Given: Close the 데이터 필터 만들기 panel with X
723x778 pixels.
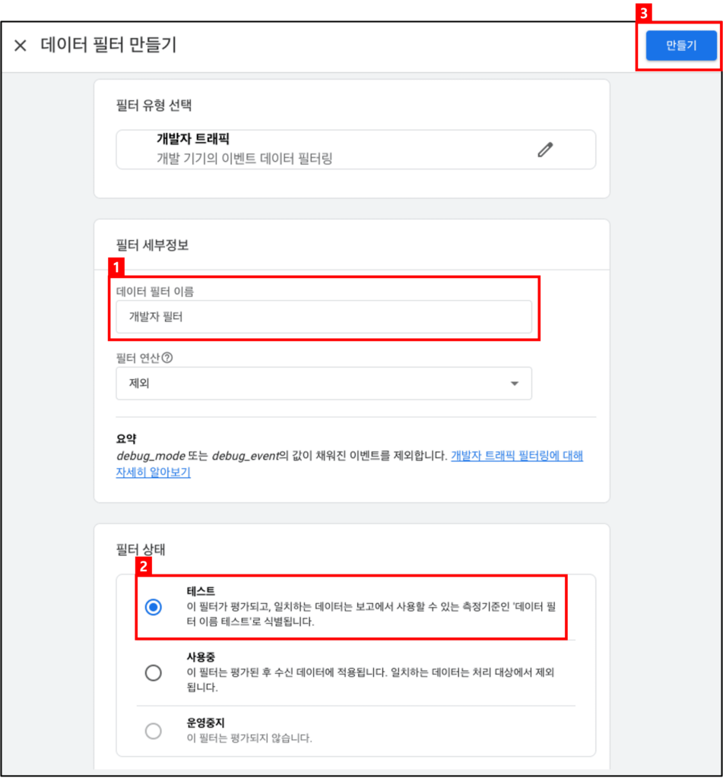Looking at the screenshot, I should pyautogui.click(x=21, y=46).
